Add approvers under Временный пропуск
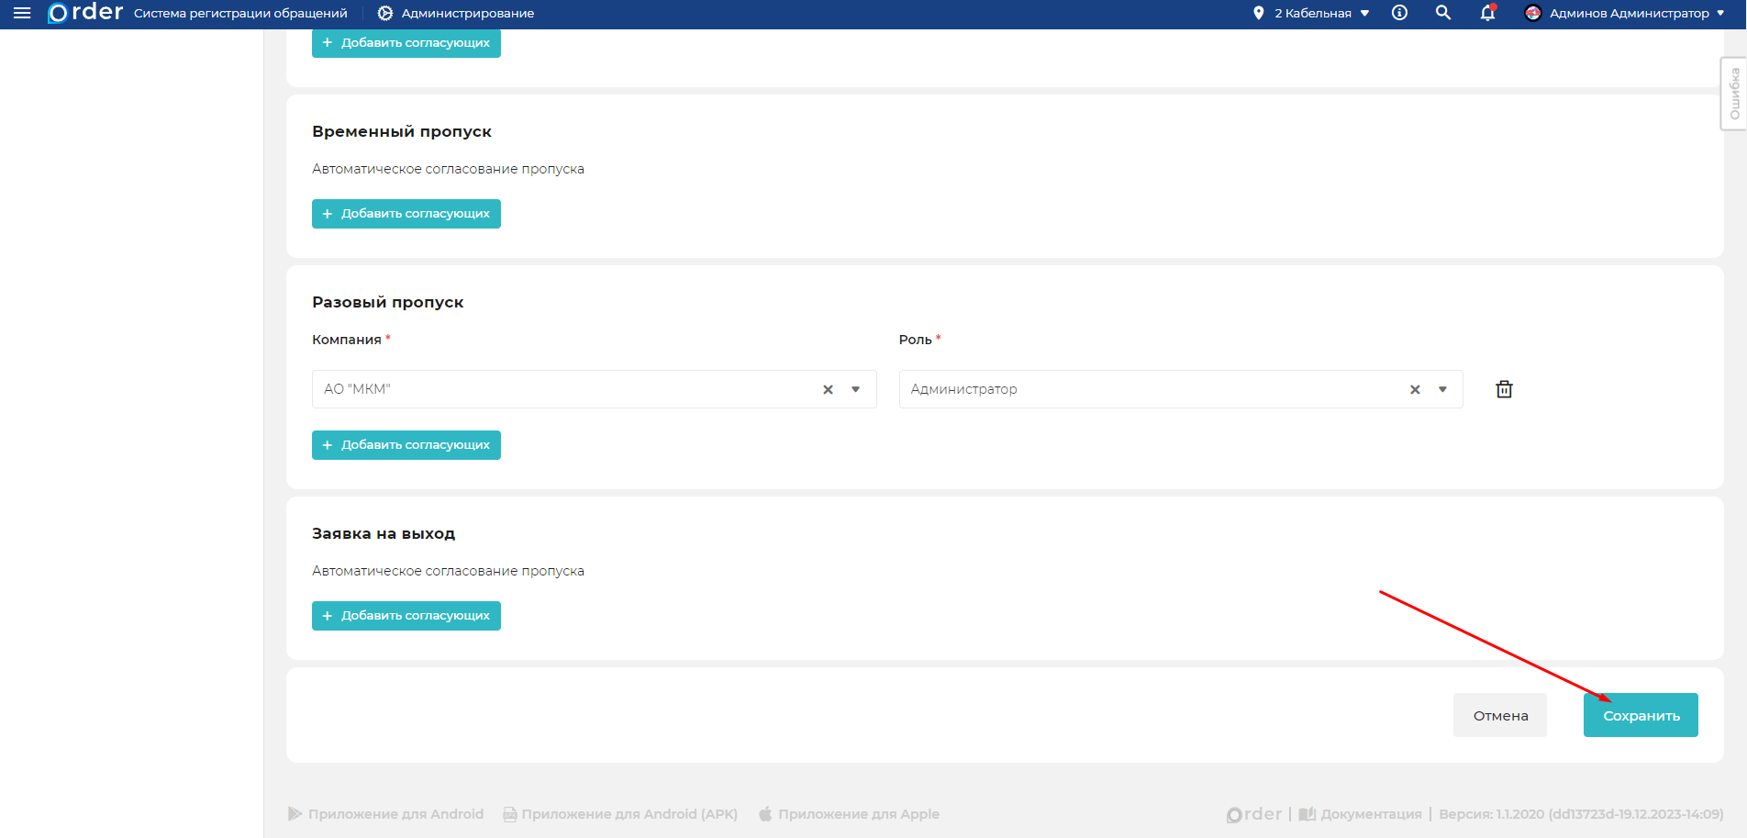This screenshot has height=838, width=1747. coord(406,214)
